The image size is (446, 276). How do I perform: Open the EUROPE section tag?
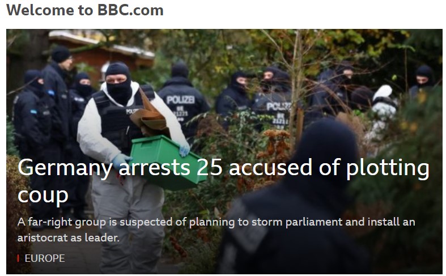[45, 258]
